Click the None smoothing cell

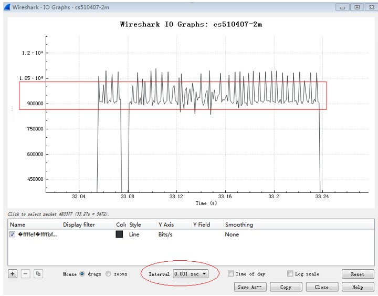[x=232, y=234]
